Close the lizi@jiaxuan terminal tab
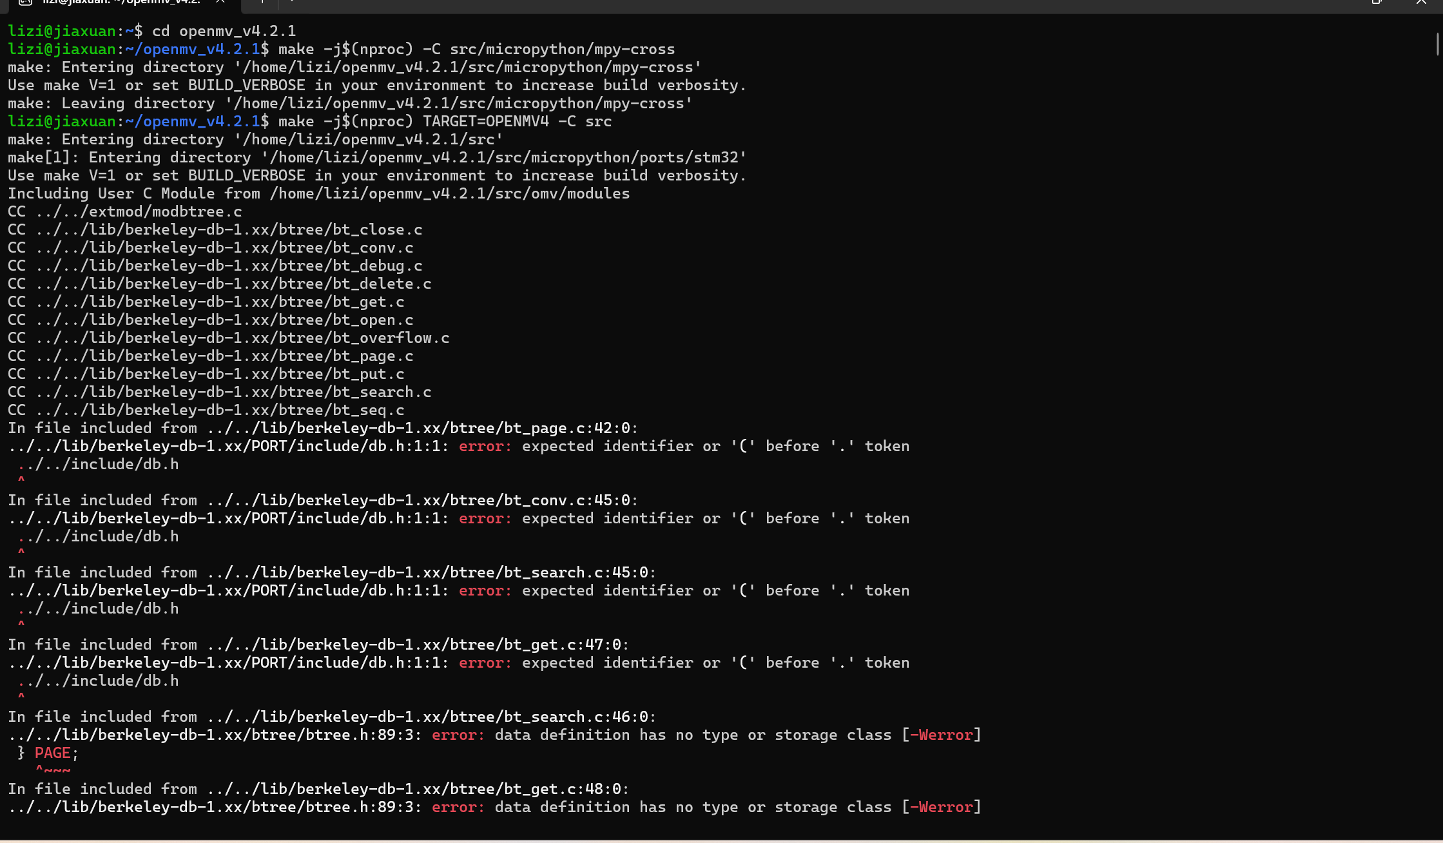1443x843 pixels. coord(220,3)
